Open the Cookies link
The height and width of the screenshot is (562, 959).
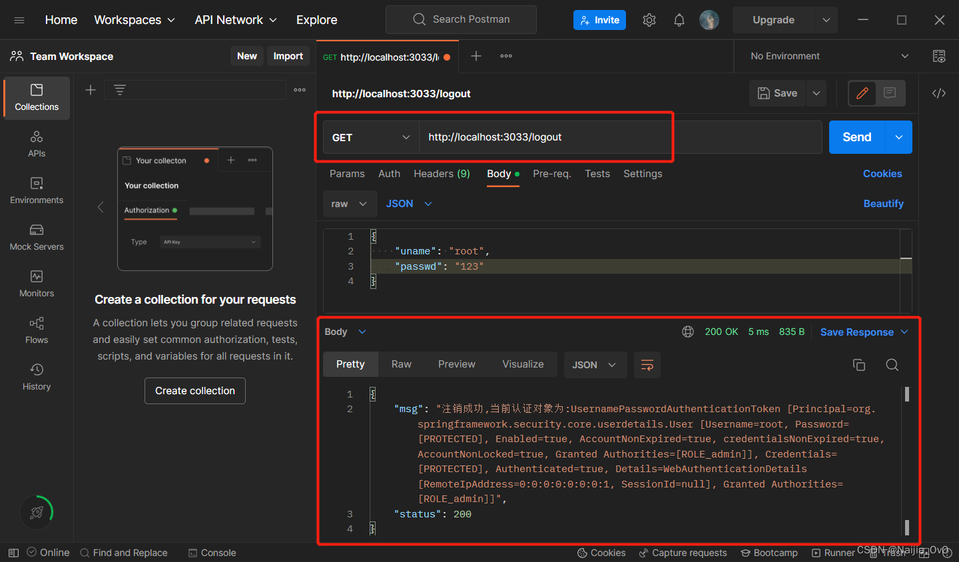(x=882, y=174)
